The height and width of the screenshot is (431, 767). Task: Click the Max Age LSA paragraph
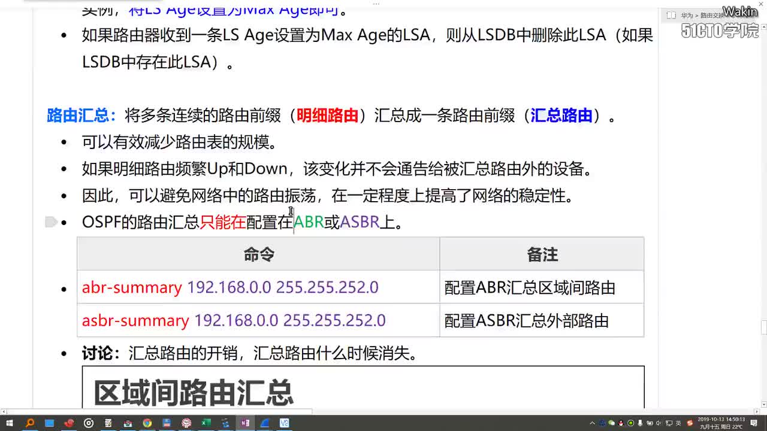pyautogui.click(x=367, y=48)
